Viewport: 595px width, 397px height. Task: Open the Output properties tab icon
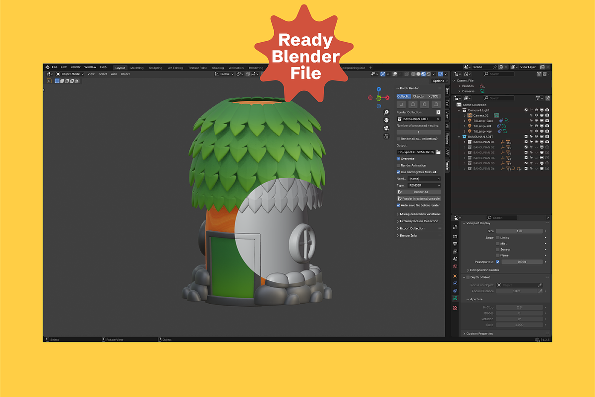point(455,244)
